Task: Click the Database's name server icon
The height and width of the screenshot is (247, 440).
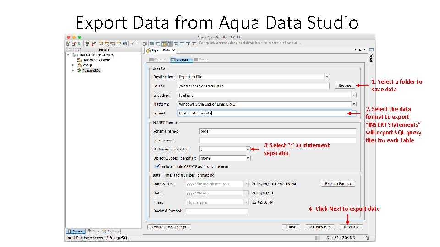Action: pyautogui.click(x=79, y=60)
